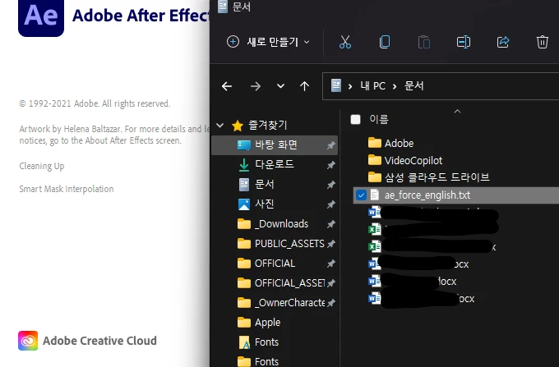
Task: Click 내 PC in the address bar
Action: click(372, 85)
